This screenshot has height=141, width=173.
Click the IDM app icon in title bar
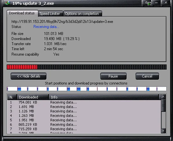coord(8,3)
